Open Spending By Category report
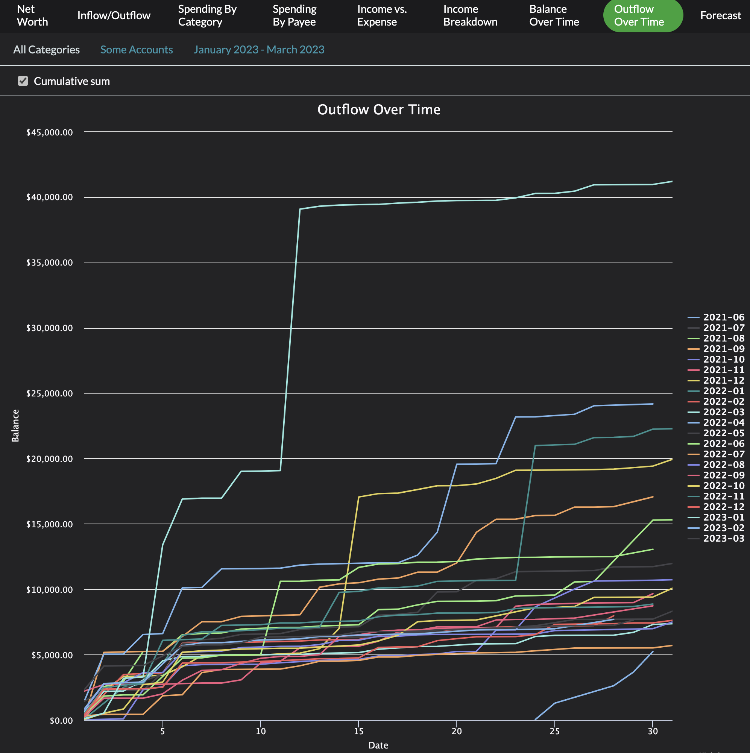Screen dimensions: 750x753 click(x=207, y=15)
